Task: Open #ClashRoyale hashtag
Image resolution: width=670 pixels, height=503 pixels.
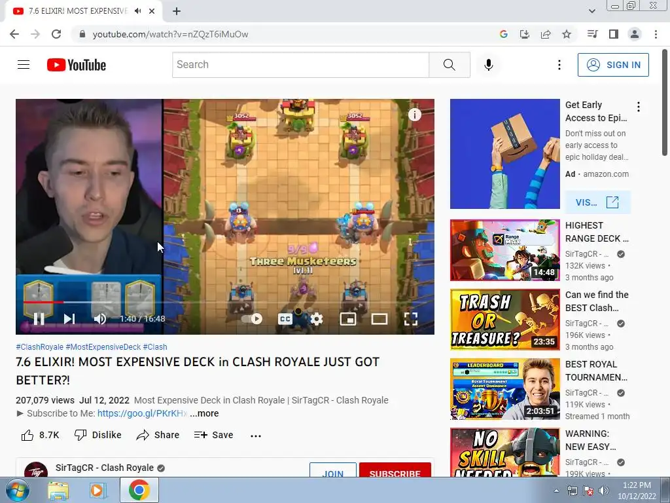Action: (40, 347)
